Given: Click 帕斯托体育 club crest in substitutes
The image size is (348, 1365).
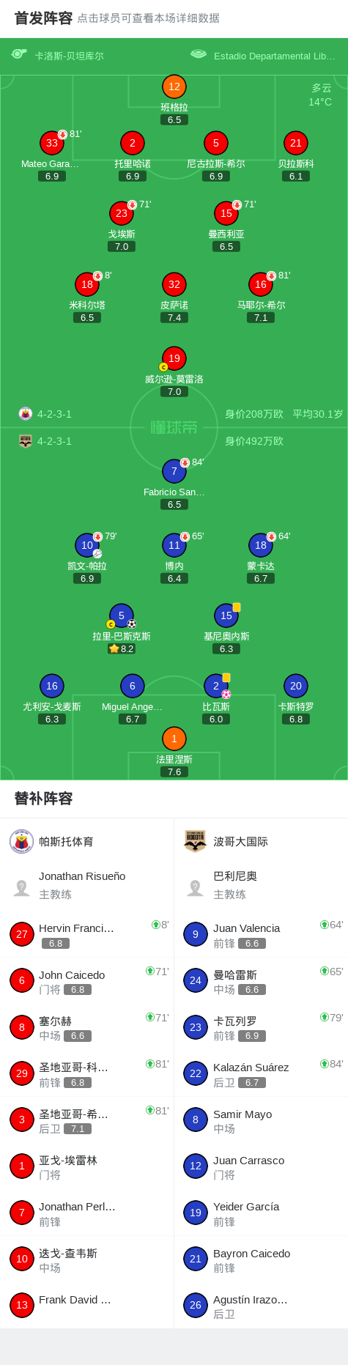Looking at the screenshot, I should [22, 841].
